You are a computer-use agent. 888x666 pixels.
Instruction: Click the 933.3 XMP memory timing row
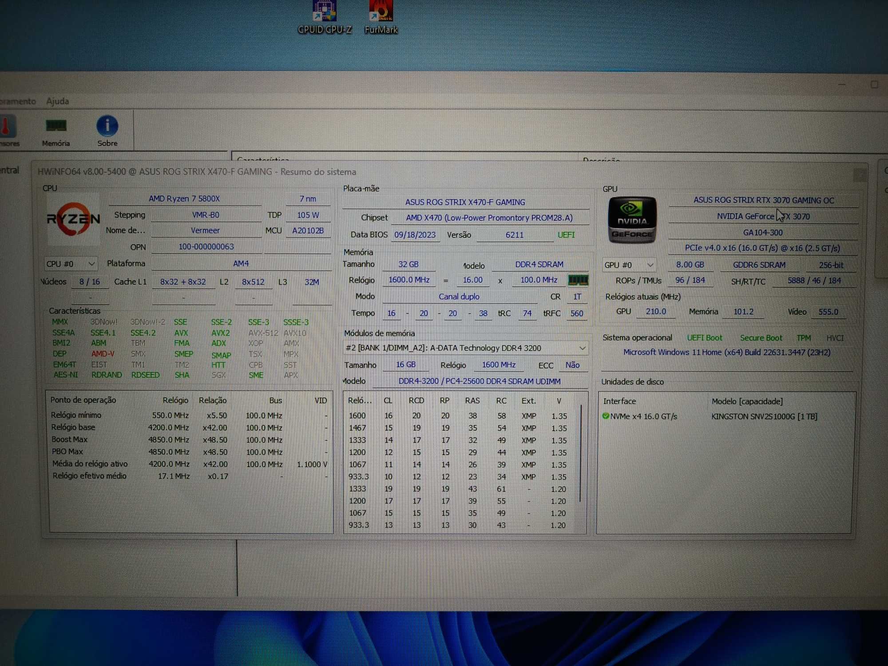459,477
